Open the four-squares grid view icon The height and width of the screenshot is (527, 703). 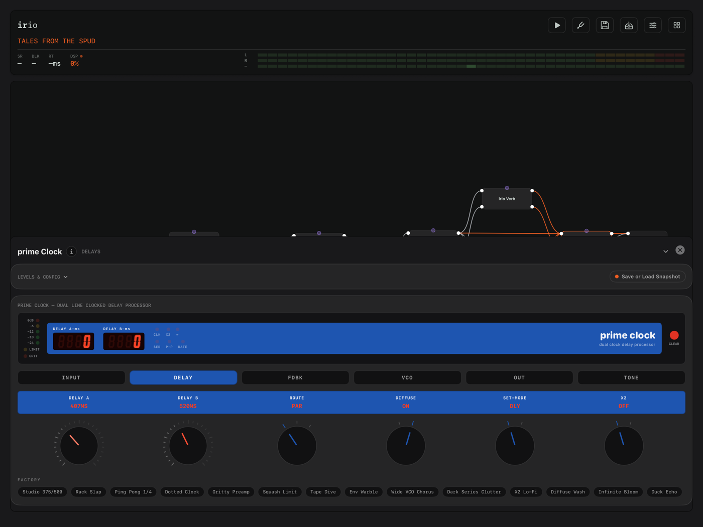point(677,25)
